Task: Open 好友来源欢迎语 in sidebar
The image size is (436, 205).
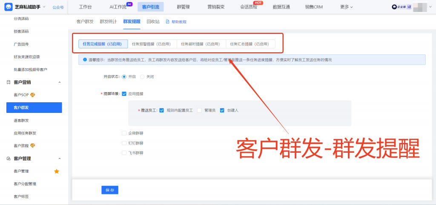Action: click(x=27, y=57)
